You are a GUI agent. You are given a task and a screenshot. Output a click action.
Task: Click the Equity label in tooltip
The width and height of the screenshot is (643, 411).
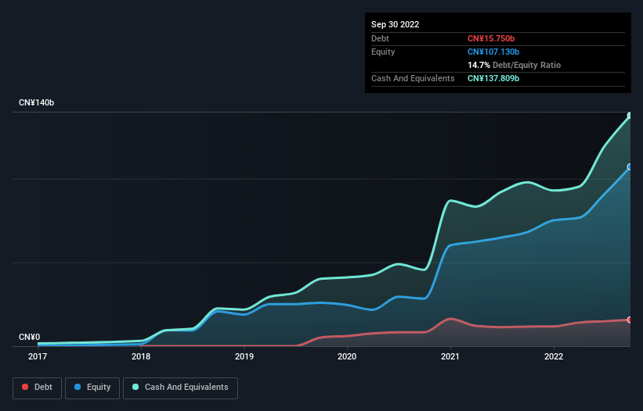tap(383, 52)
